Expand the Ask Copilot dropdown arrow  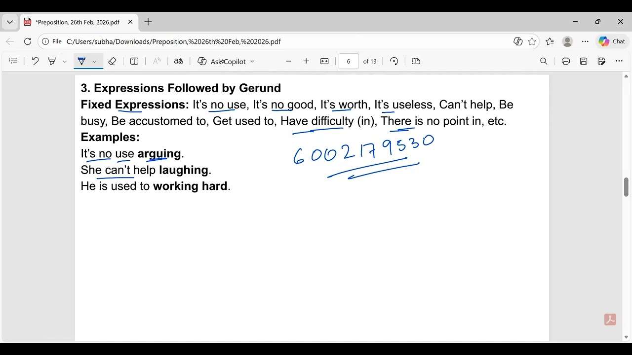(252, 62)
